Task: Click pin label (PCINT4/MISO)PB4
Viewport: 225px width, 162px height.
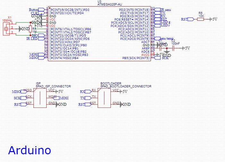Action: [64, 58]
